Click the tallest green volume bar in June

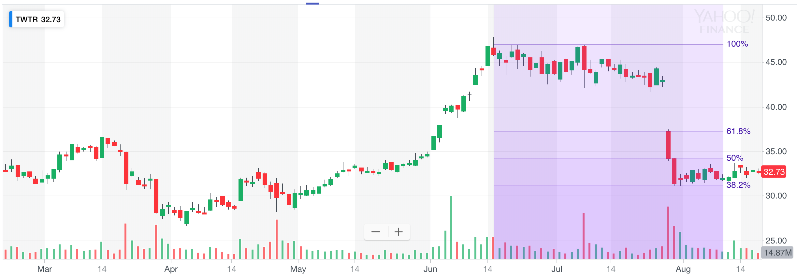[451, 228]
